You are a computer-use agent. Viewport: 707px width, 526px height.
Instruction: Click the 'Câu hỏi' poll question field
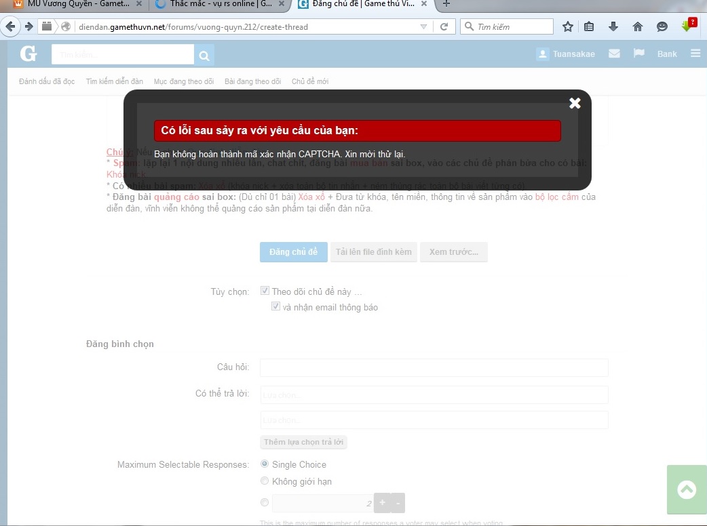pyautogui.click(x=434, y=367)
